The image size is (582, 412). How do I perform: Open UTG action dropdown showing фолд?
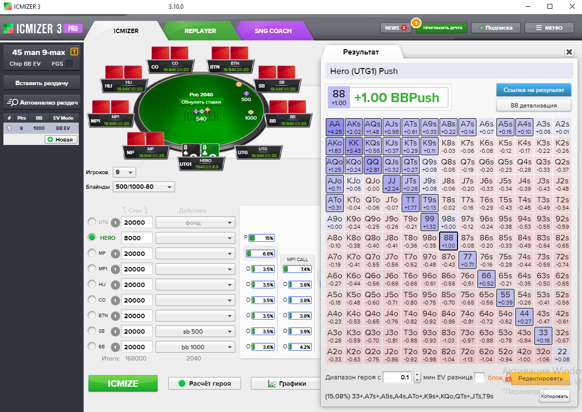tap(195, 222)
